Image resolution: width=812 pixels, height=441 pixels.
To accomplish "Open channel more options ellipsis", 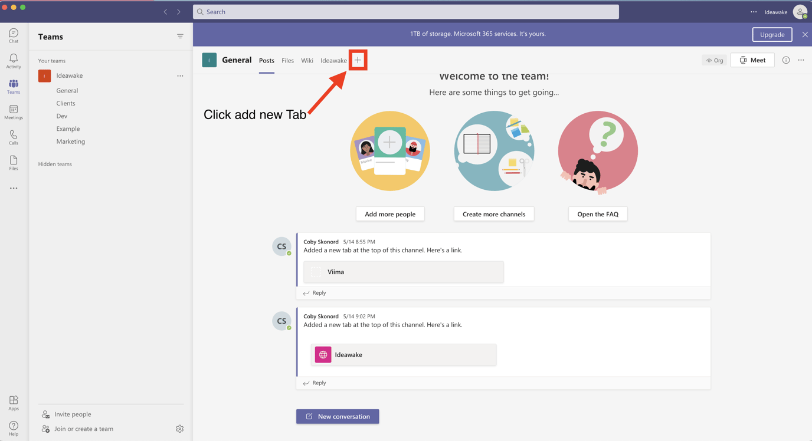I will pos(801,60).
